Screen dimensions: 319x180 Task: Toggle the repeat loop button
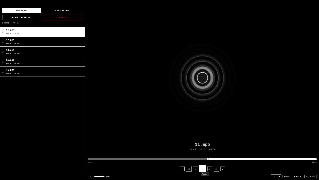[223, 169]
